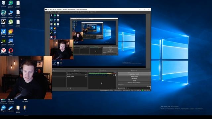The height and width of the screenshot is (119, 212).
Task: Select the webcam source in the OBS preview
Action: point(62,49)
